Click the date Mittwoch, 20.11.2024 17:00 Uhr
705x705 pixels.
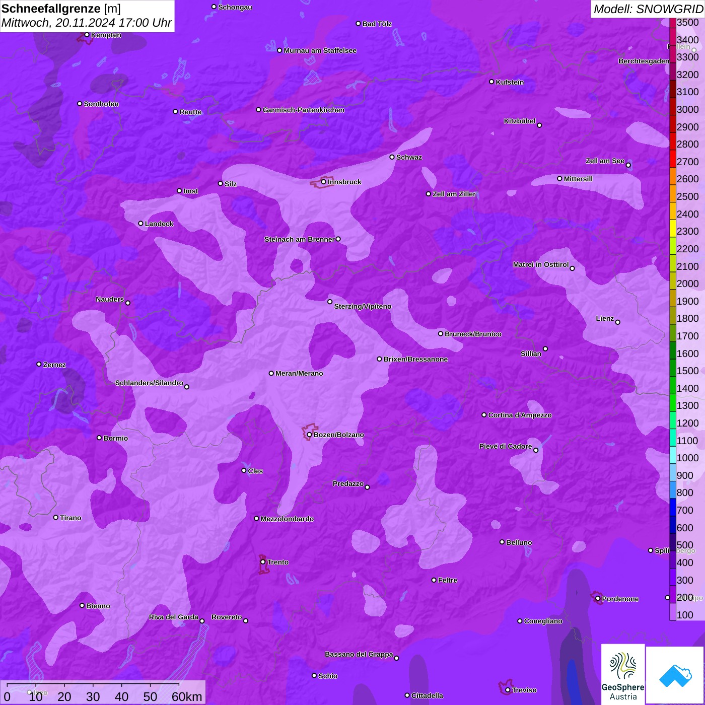87,23
